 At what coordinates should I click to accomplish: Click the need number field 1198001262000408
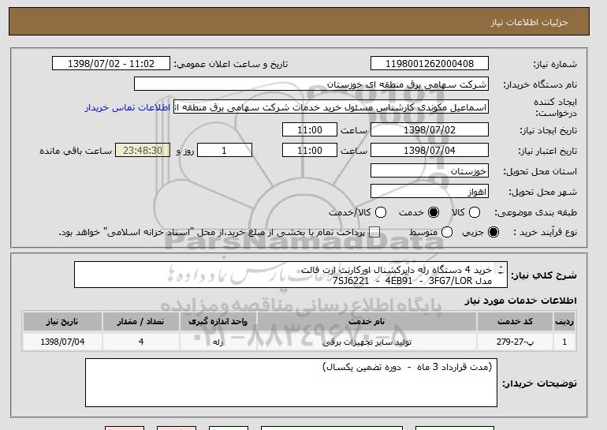click(430, 64)
